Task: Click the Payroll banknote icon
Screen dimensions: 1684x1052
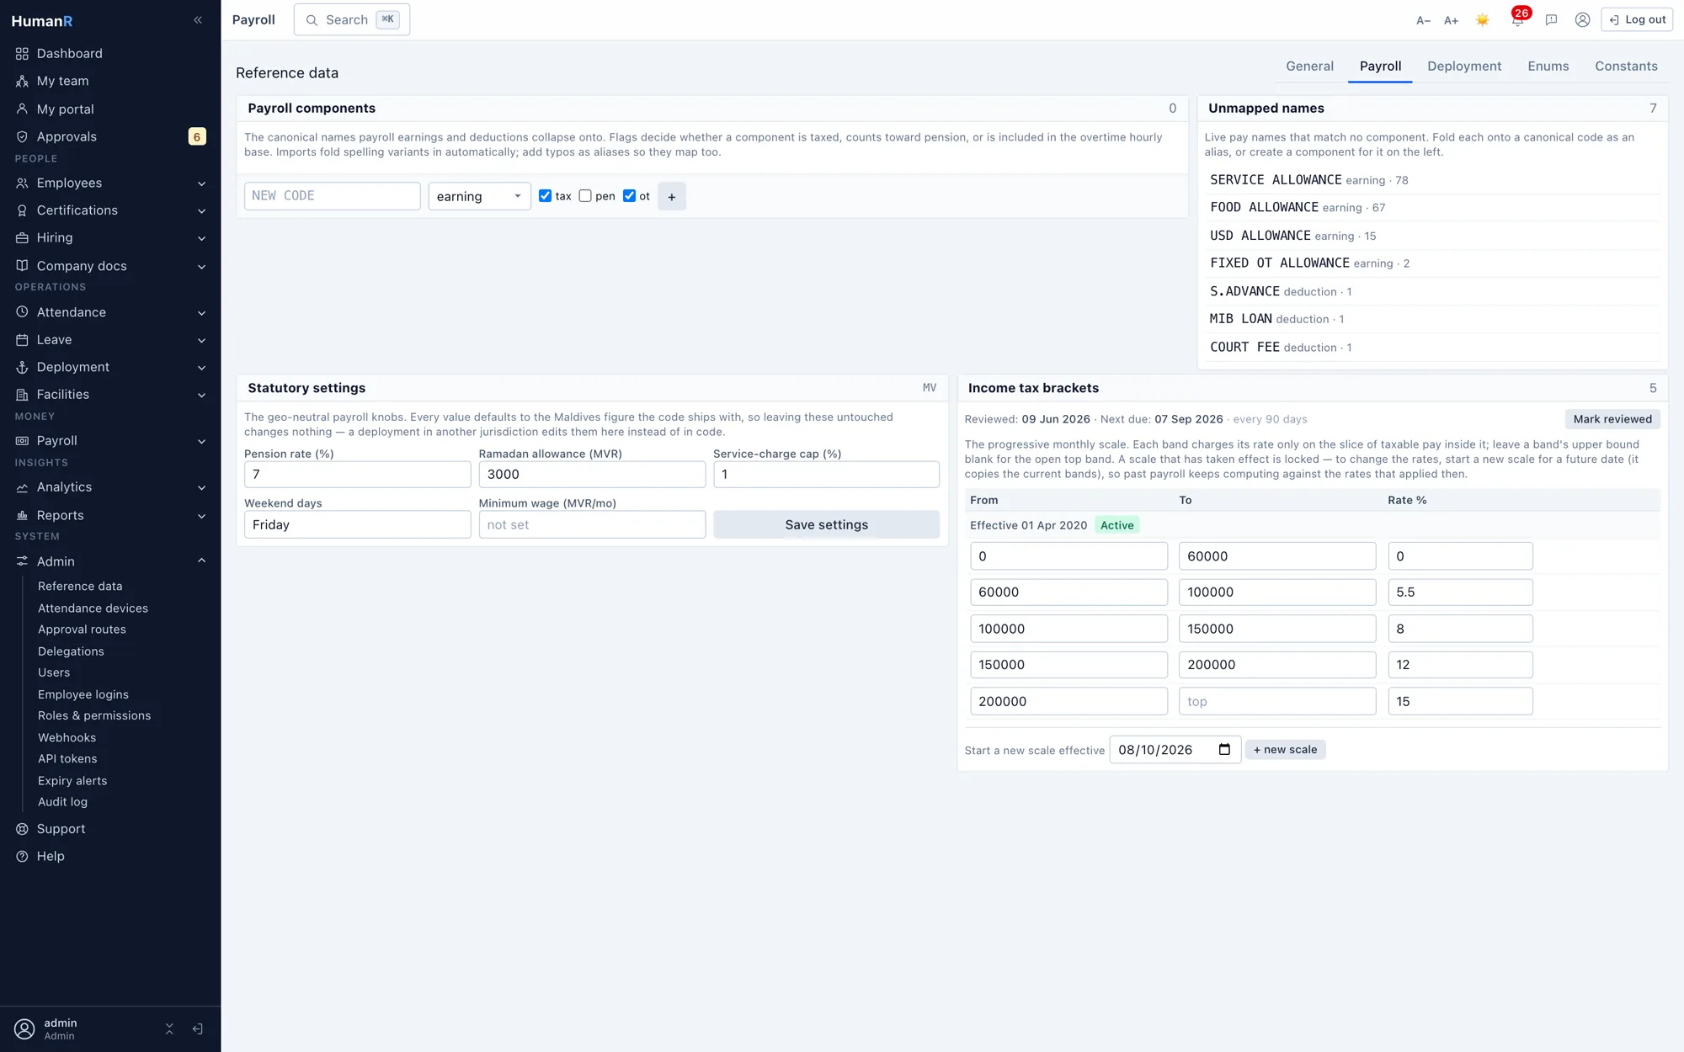Action: pyautogui.click(x=22, y=441)
